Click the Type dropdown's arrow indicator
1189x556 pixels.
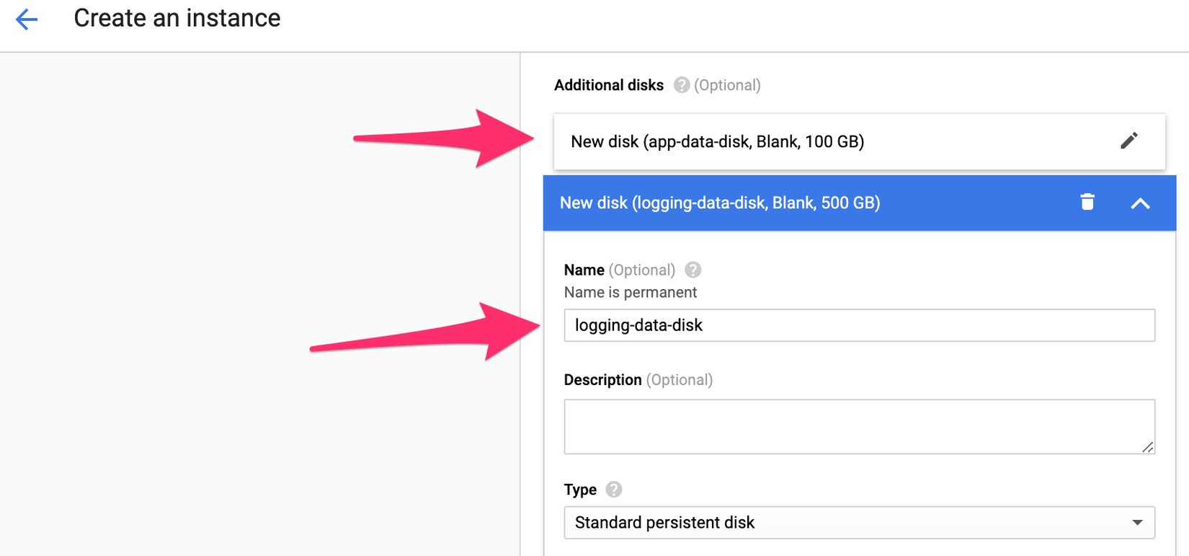click(x=1137, y=523)
